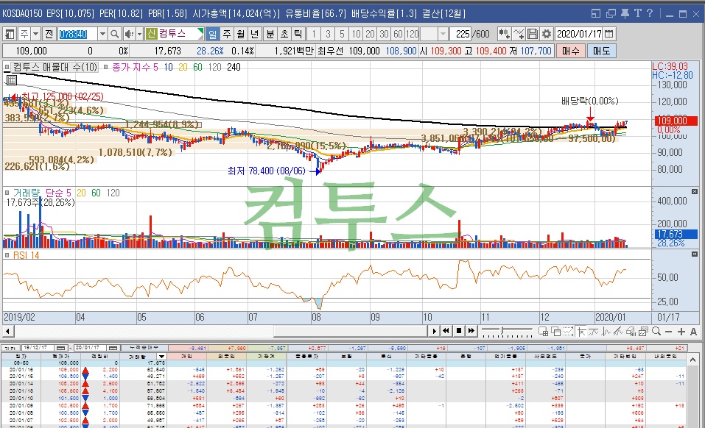This screenshot has height=428, width=705.
Task: Open the custom interval combo box dropdown
Action: pos(443,34)
